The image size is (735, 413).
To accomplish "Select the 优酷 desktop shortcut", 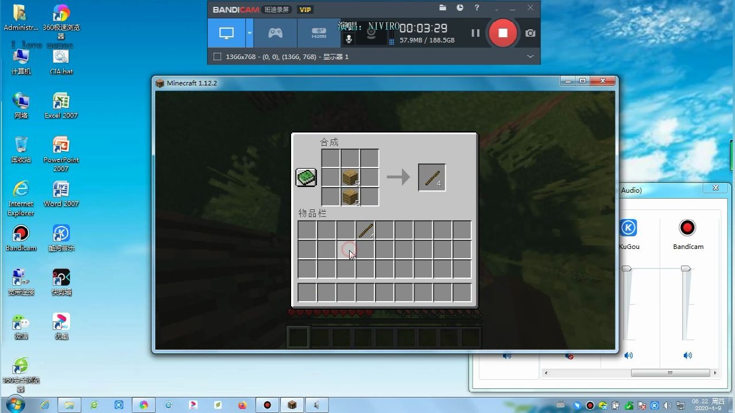I will tap(61, 326).
